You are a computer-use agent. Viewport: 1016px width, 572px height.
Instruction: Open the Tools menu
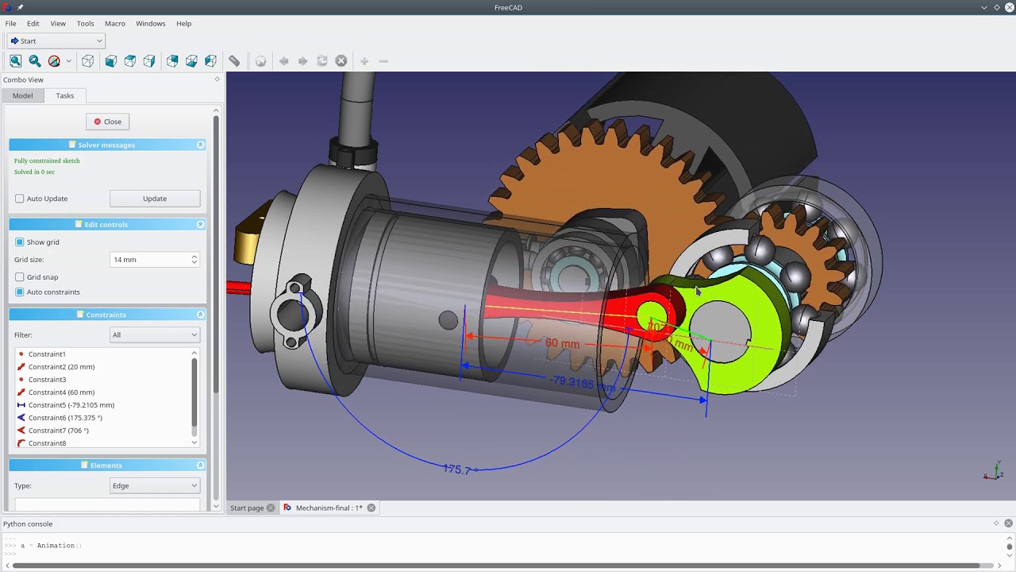coord(85,24)
